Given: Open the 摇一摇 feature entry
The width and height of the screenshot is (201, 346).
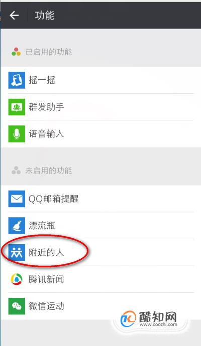Looking at the screenshot, I should 101,80.
